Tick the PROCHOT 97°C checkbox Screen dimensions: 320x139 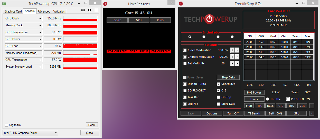pos(288,99)
